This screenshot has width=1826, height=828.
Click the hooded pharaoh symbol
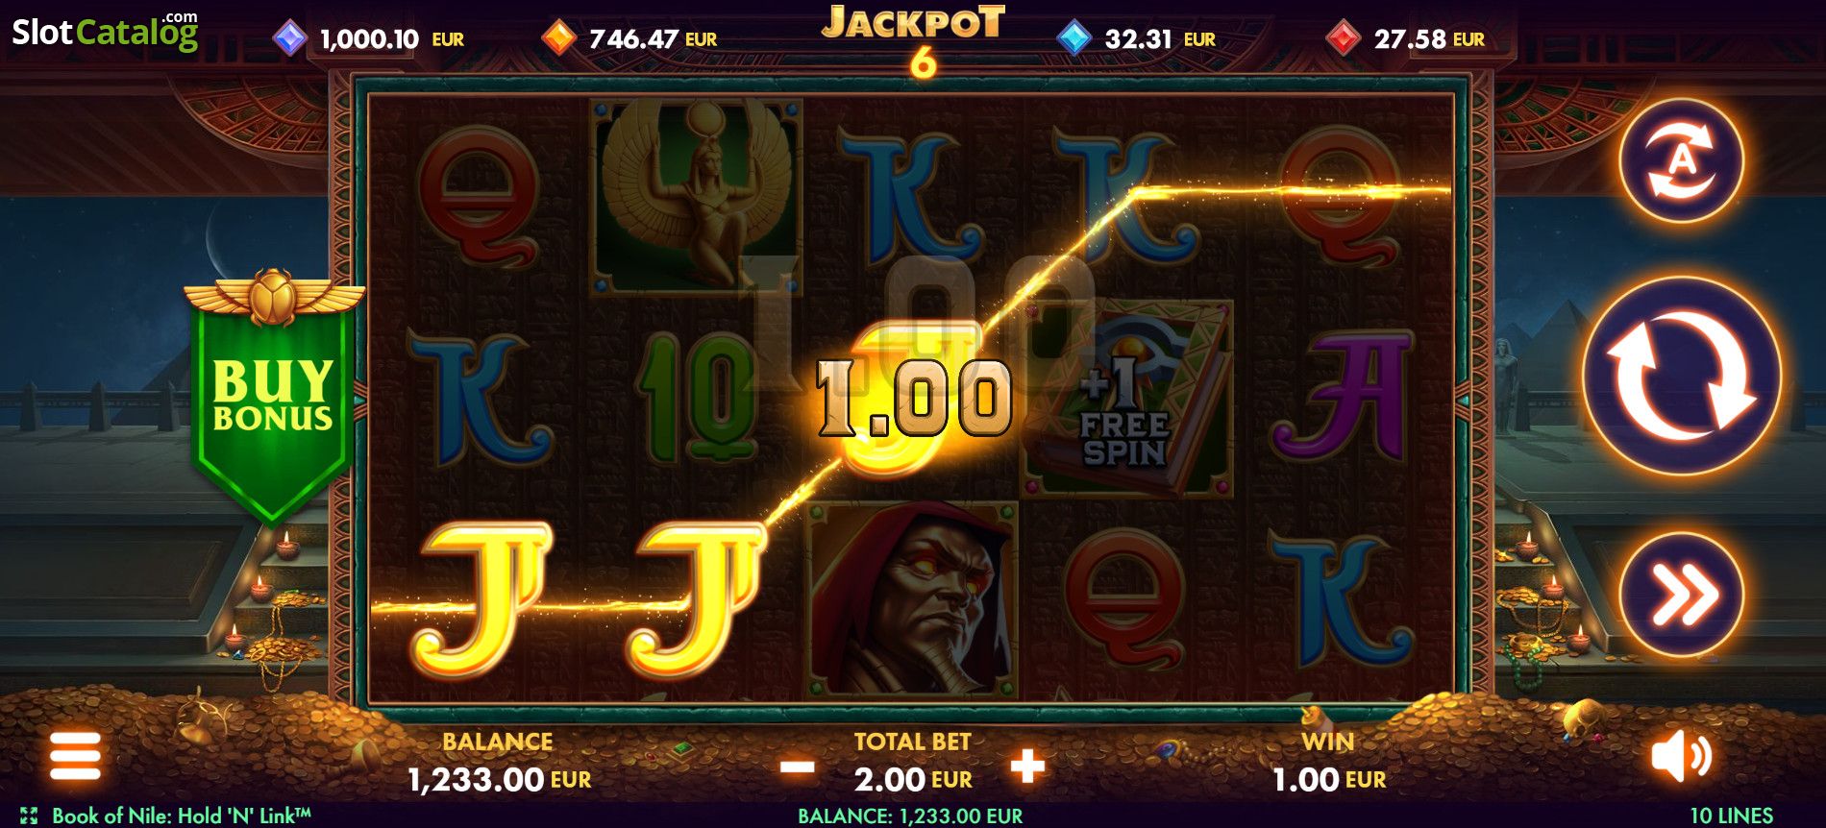point(911,599)
